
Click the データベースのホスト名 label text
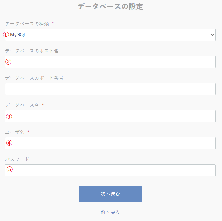pyautogui.click(x=32, y=51)
